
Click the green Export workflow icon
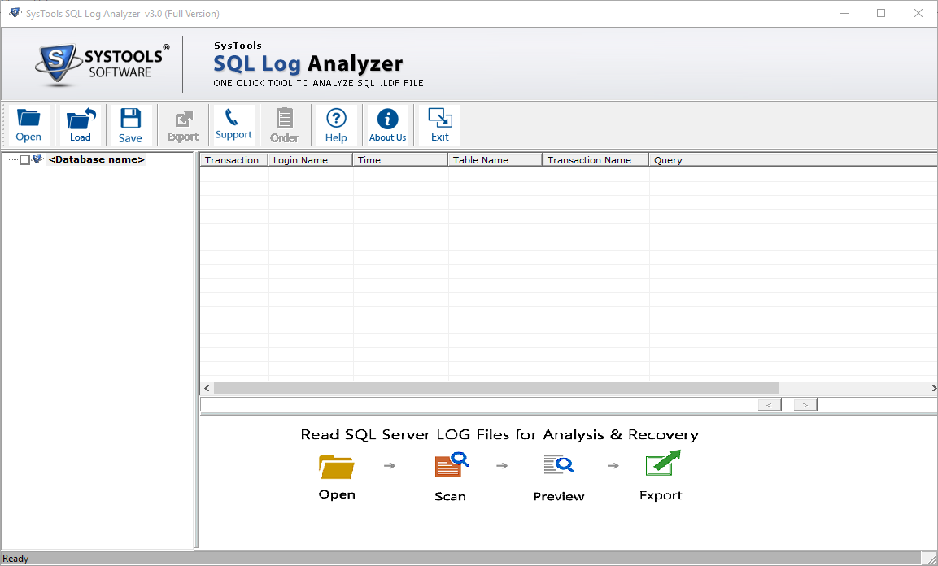tap(663, 464)
